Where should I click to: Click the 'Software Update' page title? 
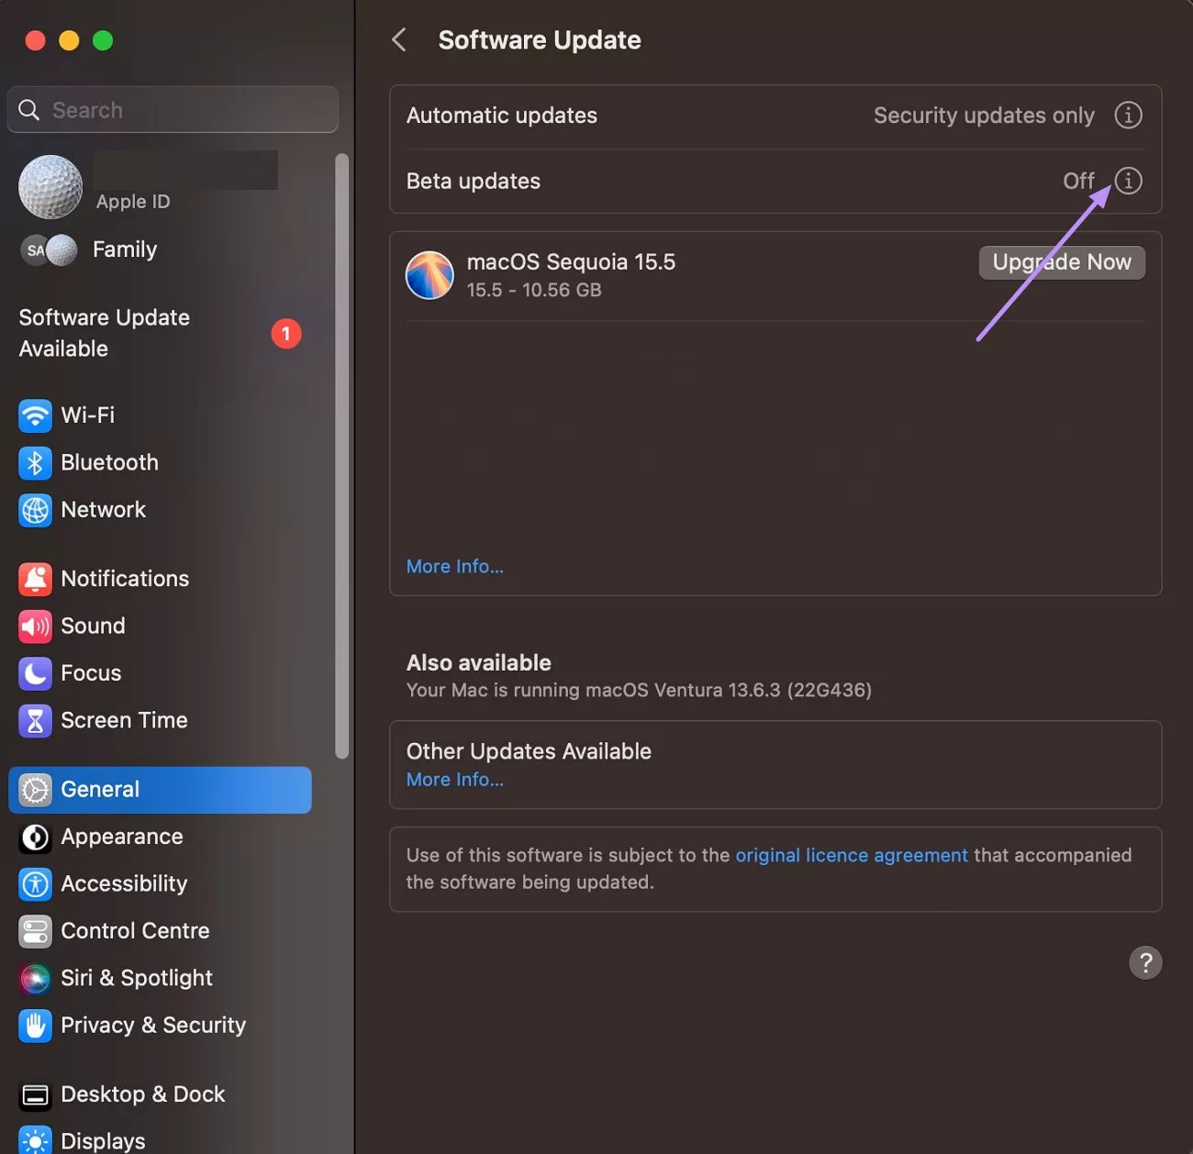pos(540,40)
